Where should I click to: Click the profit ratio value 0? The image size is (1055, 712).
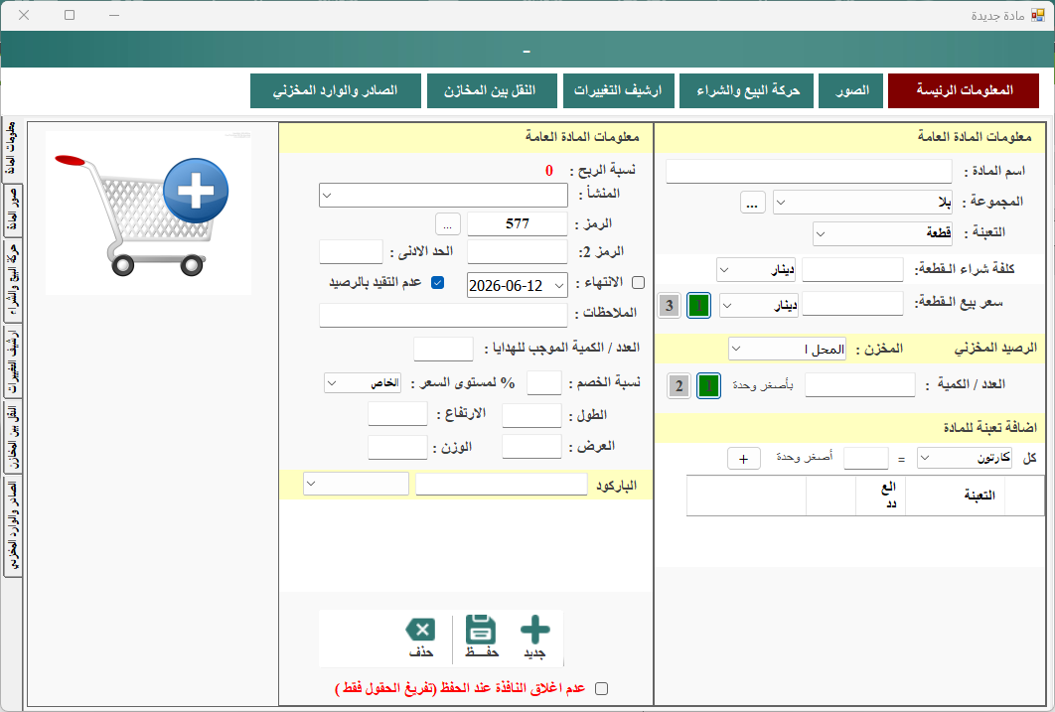(x=549, y=171)
